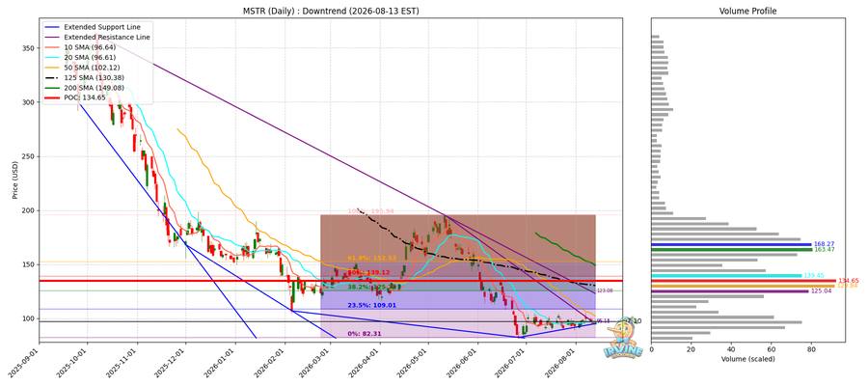This screenshot has height=386, width=868.
Task: Click the 350 price axis tick
Action: click(29, 48)
